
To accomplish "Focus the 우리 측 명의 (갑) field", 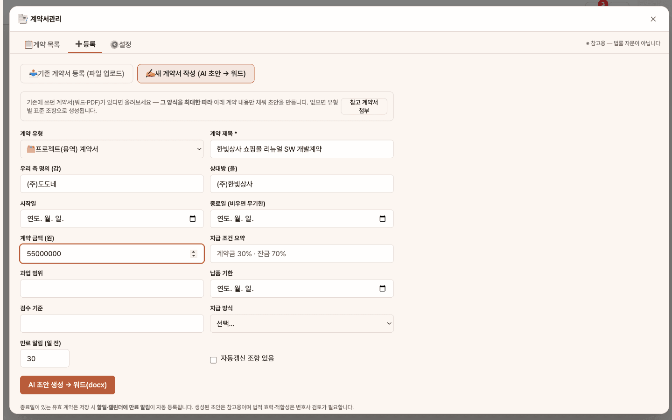I will 112,184.
